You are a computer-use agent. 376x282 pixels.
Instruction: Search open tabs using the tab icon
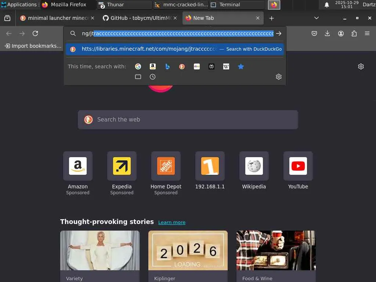tap(138, 77)
